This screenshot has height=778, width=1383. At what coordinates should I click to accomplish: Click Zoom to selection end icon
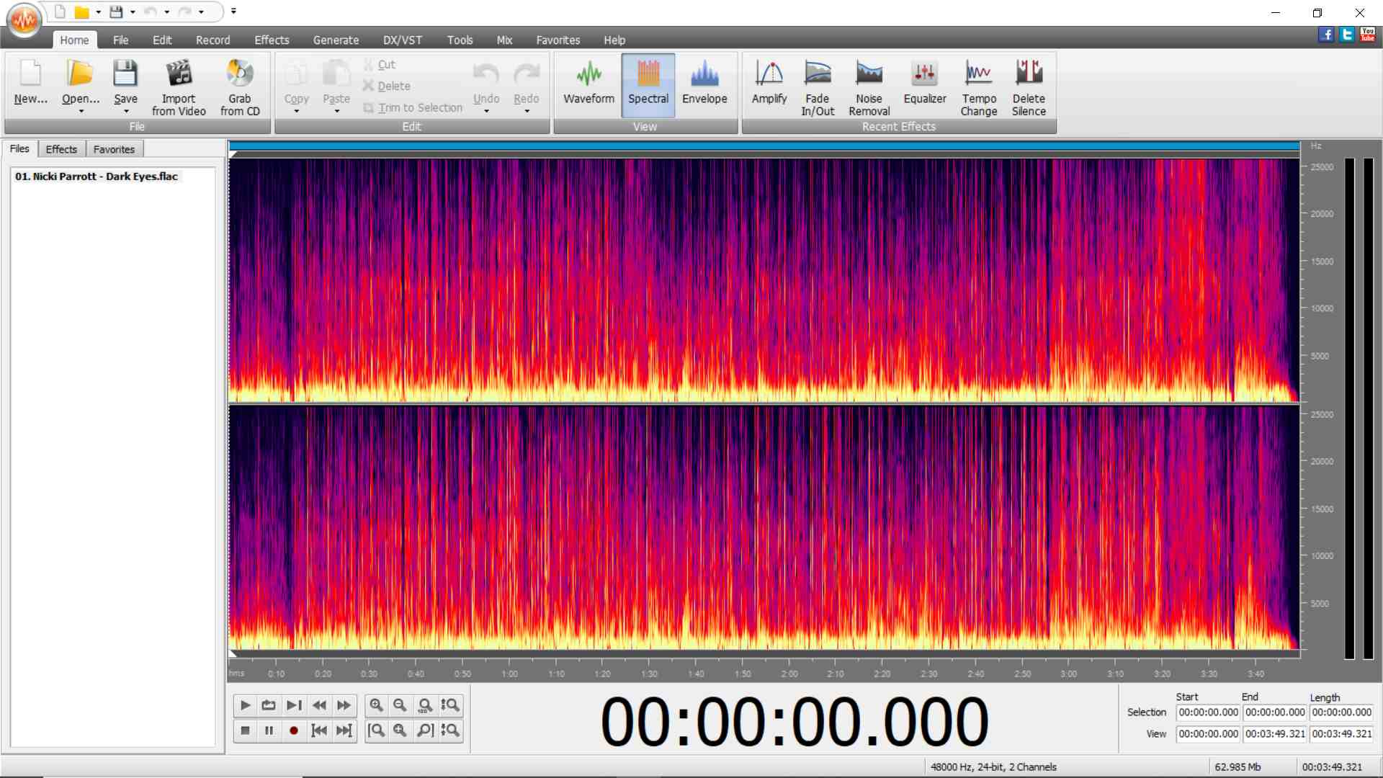pyautogui.click(x=425, y=730)
